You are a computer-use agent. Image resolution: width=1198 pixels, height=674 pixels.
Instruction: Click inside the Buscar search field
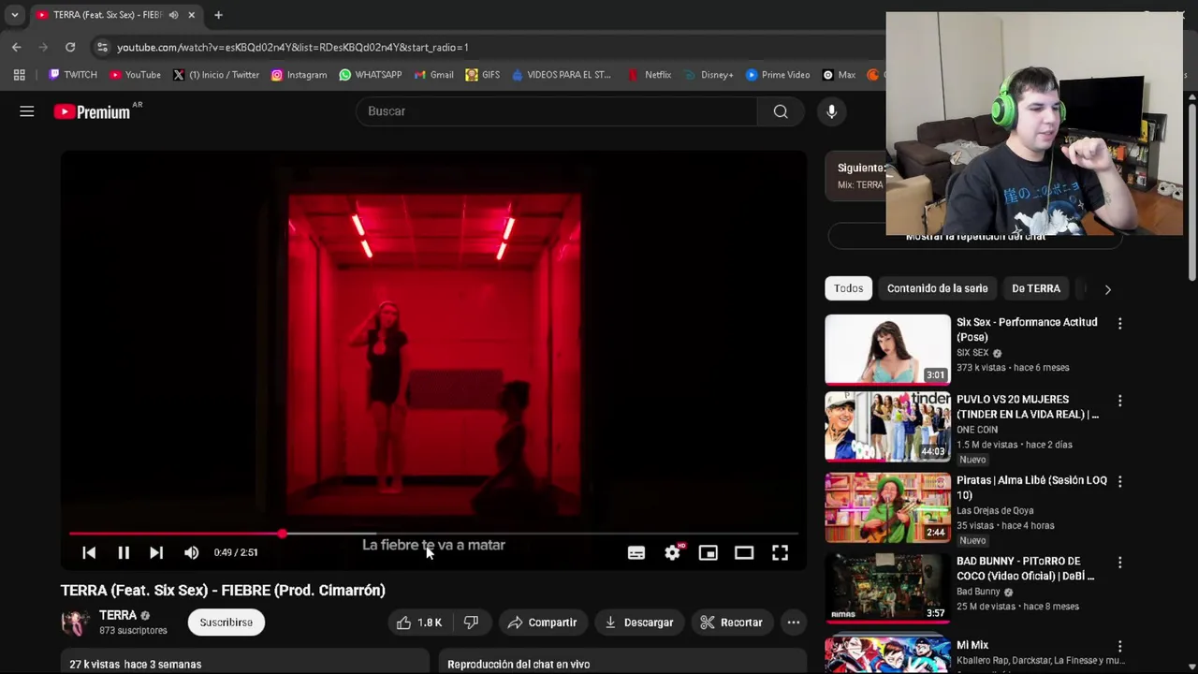(556, 111)
